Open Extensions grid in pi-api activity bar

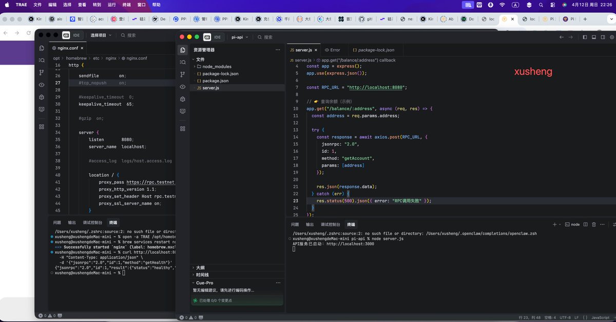[x=182, y=129]
